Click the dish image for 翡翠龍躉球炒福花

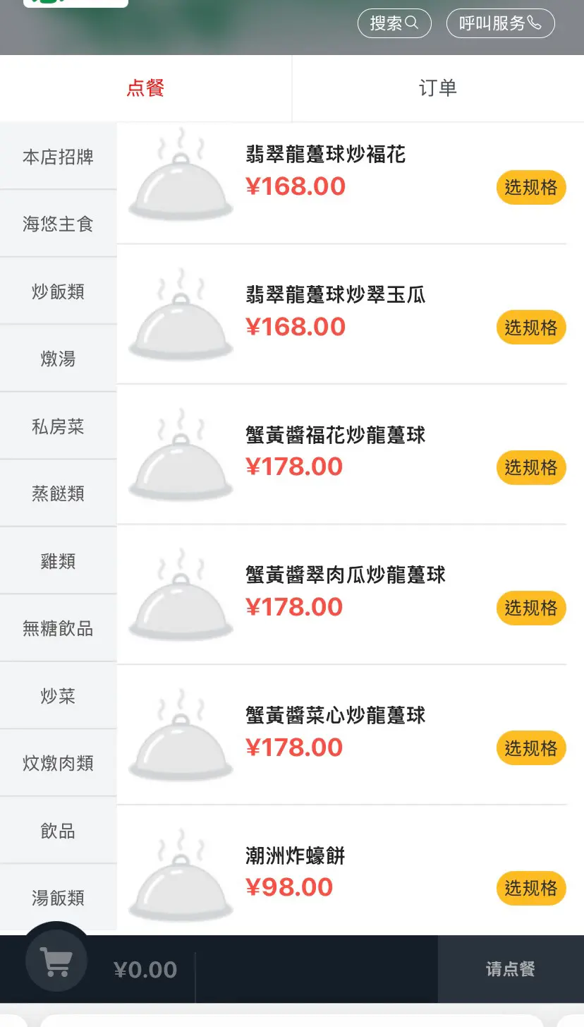point(181,174)
